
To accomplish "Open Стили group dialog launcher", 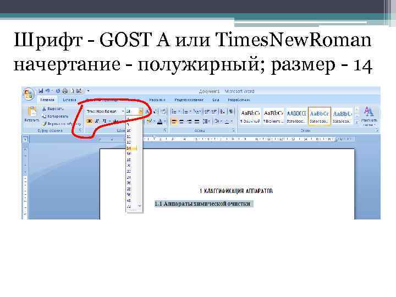I will [376, 130].
